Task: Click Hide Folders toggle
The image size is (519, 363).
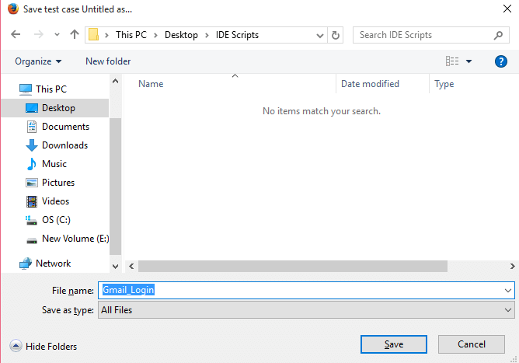Action: tap(44, 346)
